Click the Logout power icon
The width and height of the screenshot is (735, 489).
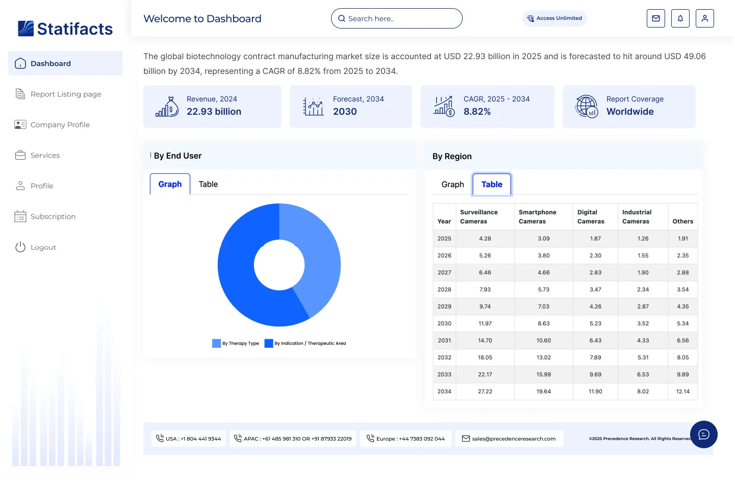click(20, 247)
